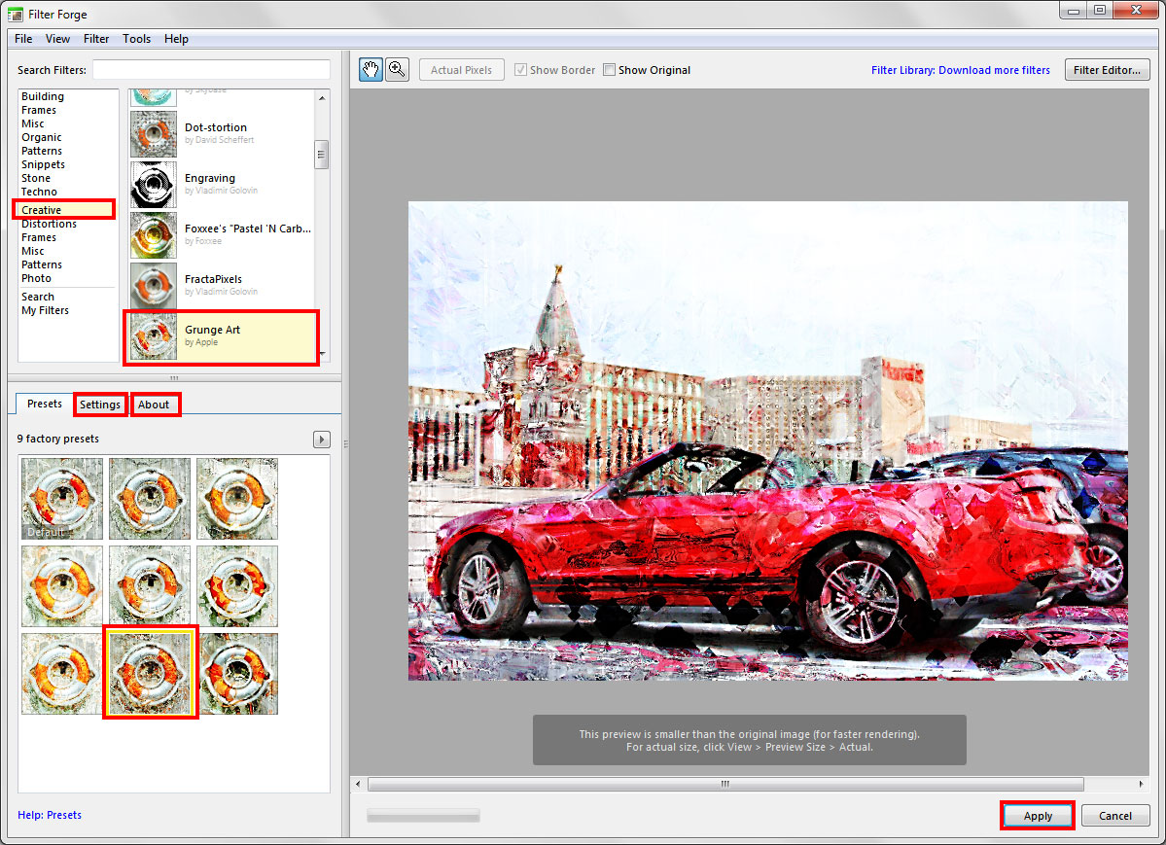Open Filter Library: Download more filters link
1166x845 pixels.
click(x=961, y=70)
